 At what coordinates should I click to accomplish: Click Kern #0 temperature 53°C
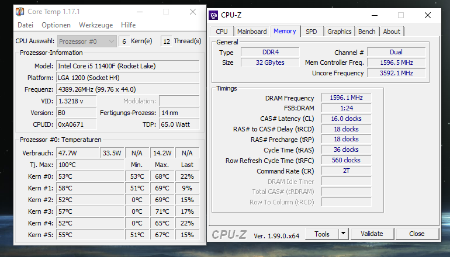pos(90,176)
